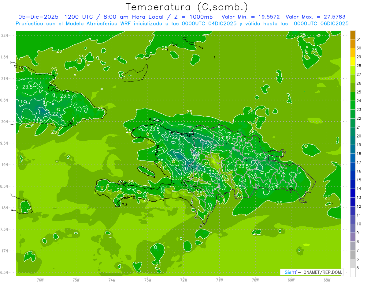This screenshot has height=284, width=367.
Task: Click the 'Valor Min. = 19.5572' value
Action: [250, 17]
